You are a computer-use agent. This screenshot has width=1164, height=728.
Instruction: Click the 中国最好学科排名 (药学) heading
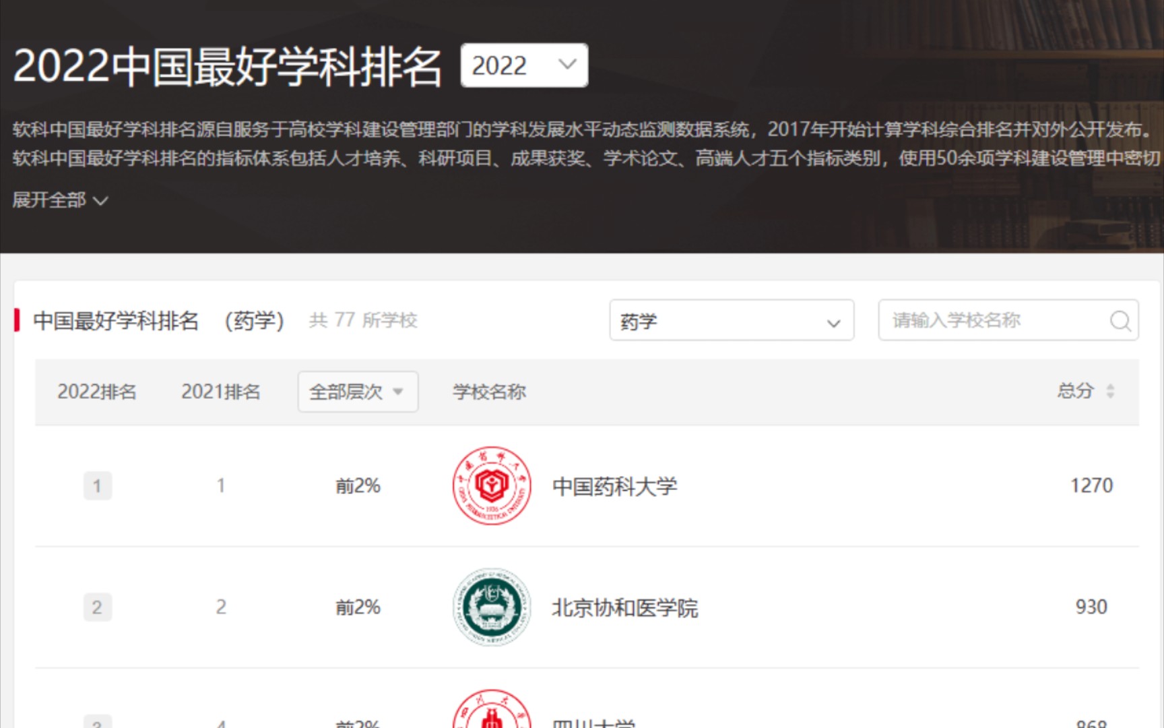point(159,321)
